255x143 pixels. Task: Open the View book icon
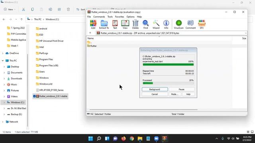point(125,25)
